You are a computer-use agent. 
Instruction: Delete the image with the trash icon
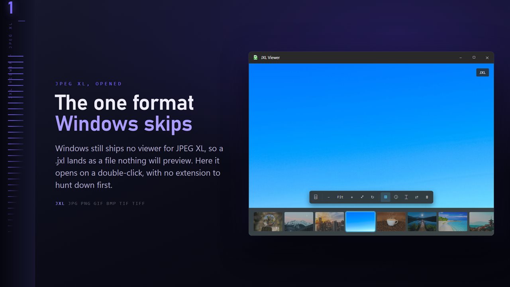(x=427, y=197)
